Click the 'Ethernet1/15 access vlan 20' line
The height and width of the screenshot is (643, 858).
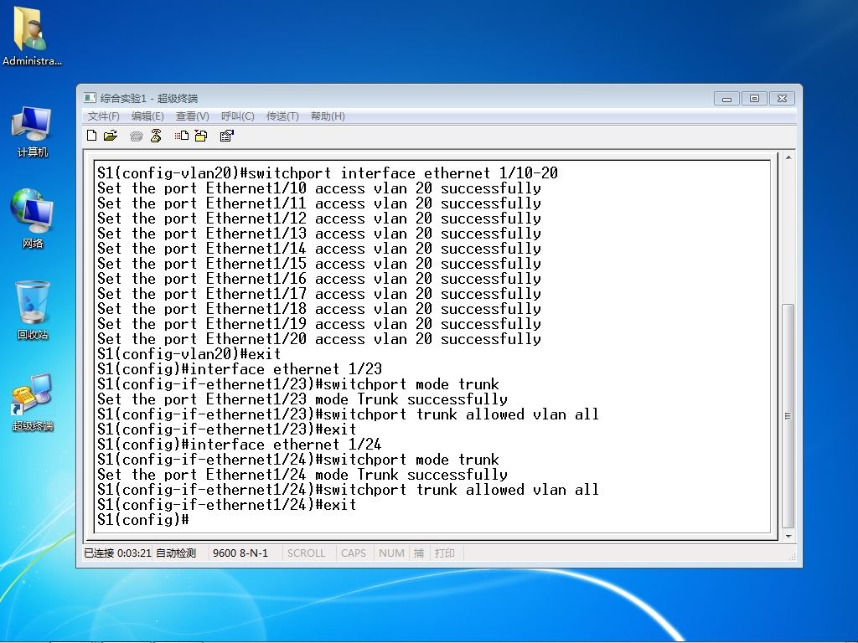[319, 264]
